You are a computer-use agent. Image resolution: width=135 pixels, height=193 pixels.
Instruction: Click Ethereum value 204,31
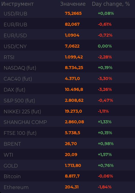click(72, 187)
